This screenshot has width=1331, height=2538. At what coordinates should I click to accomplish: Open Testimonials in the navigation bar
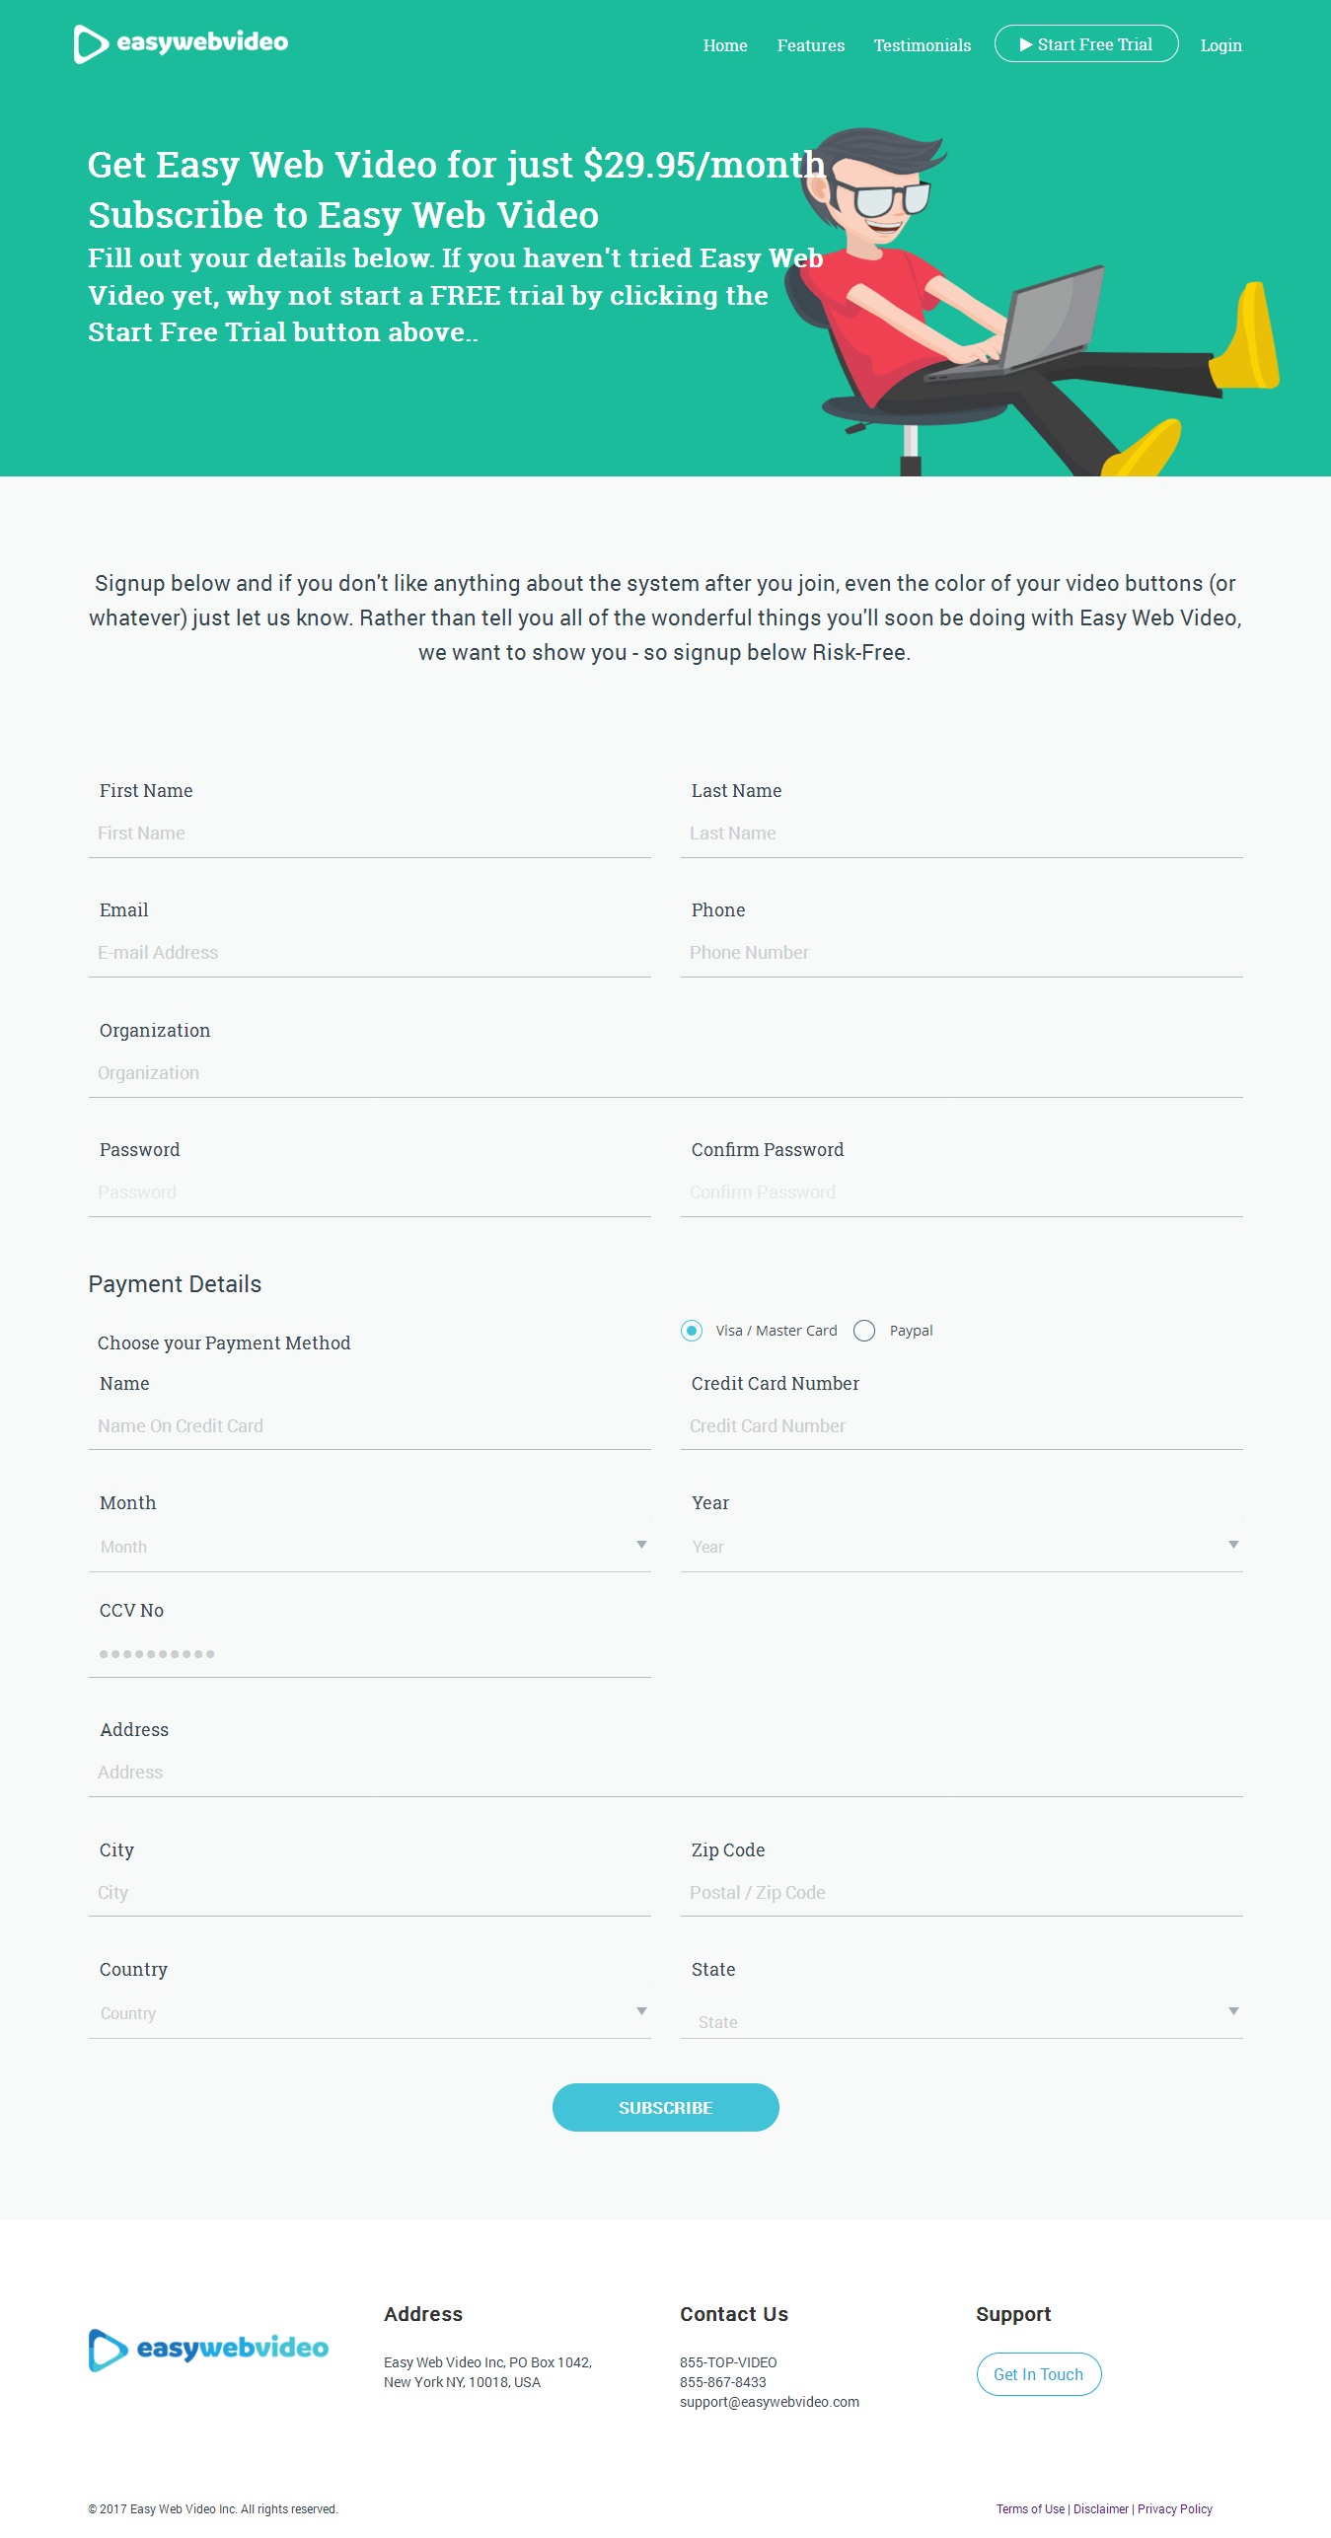point(922,45)
